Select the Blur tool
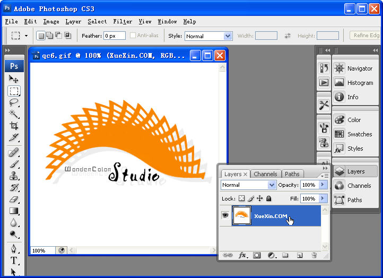 coord(14,222)
